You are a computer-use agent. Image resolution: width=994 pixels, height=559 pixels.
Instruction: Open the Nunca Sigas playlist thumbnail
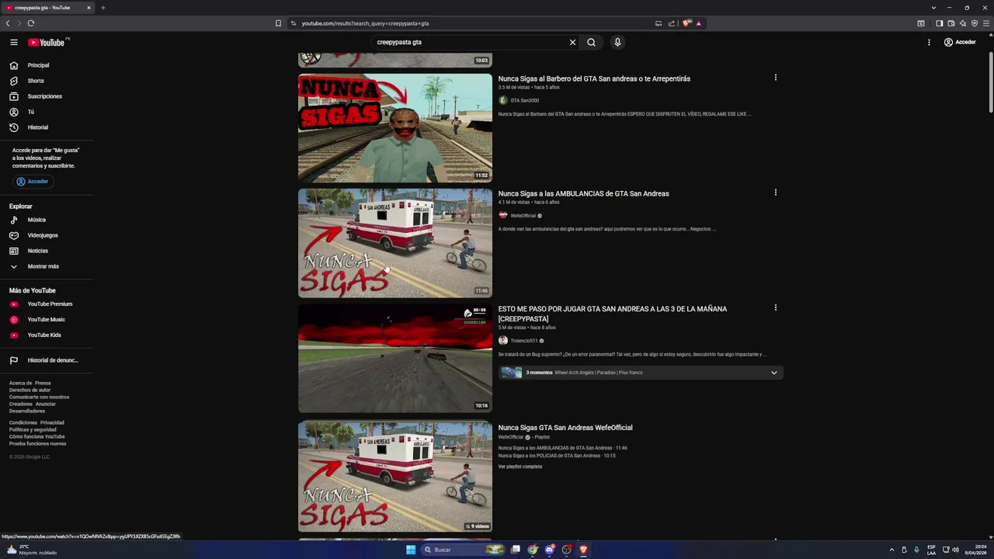tap(395, 477)
